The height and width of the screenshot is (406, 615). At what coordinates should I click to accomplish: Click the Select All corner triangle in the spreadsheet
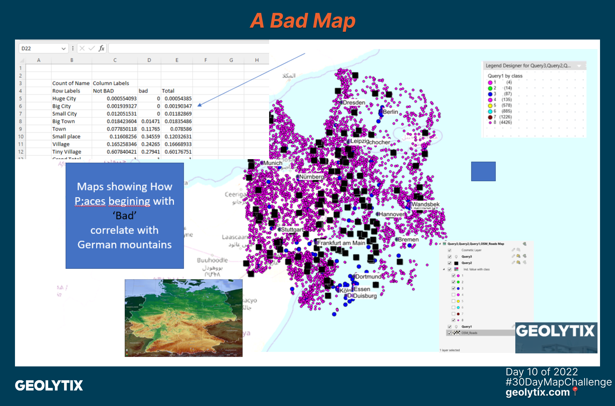pyautogui.click(x=22, y=60)
